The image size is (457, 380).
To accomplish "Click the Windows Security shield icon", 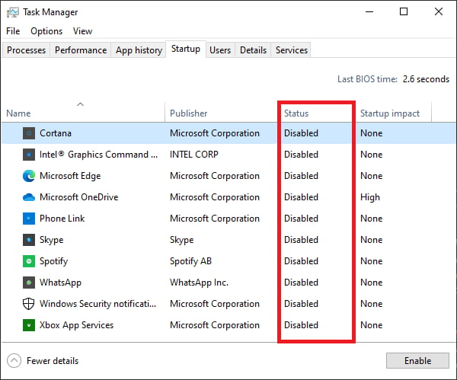I will click(x=29, y=304).
